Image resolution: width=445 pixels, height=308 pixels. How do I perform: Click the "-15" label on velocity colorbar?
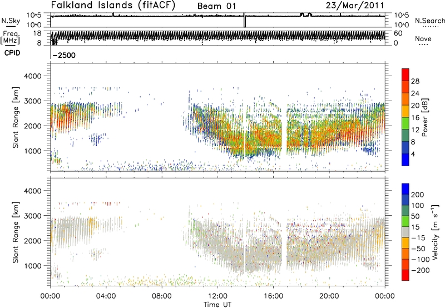click(x=418, y=238)
